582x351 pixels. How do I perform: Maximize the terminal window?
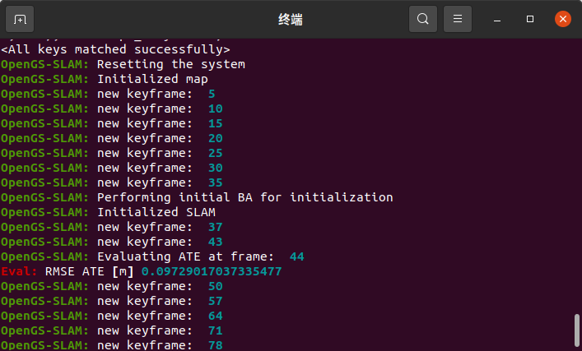530,19
